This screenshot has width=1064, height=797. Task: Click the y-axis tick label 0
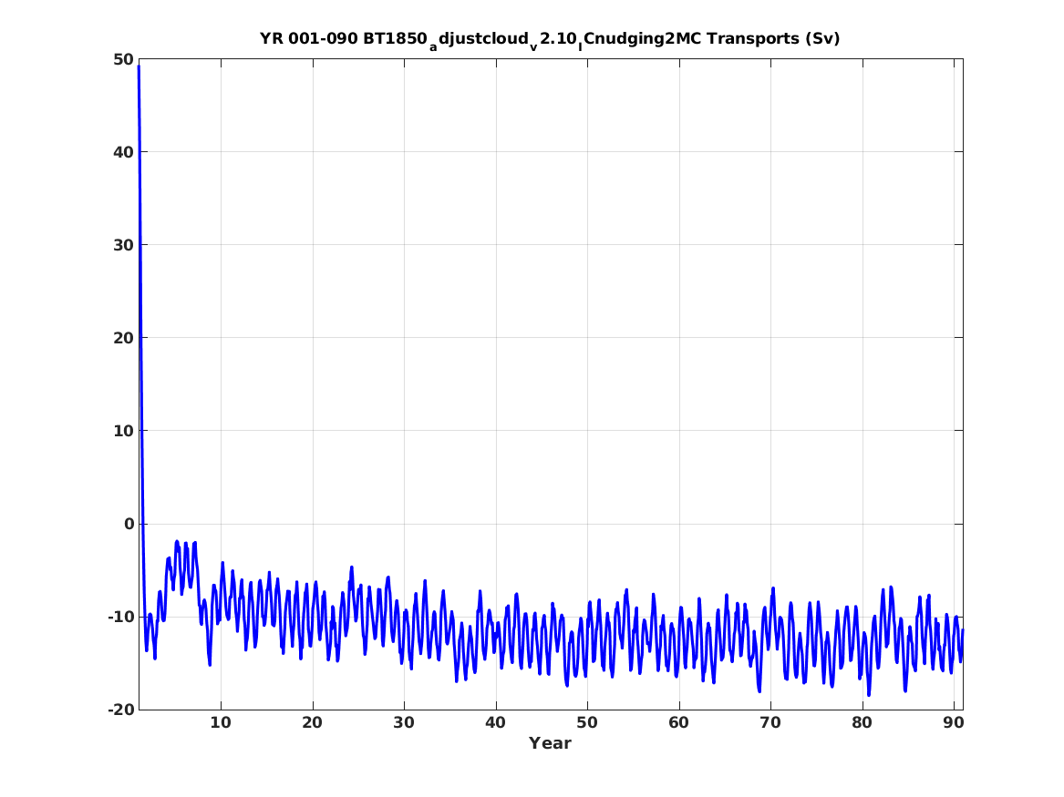[129, 524]
